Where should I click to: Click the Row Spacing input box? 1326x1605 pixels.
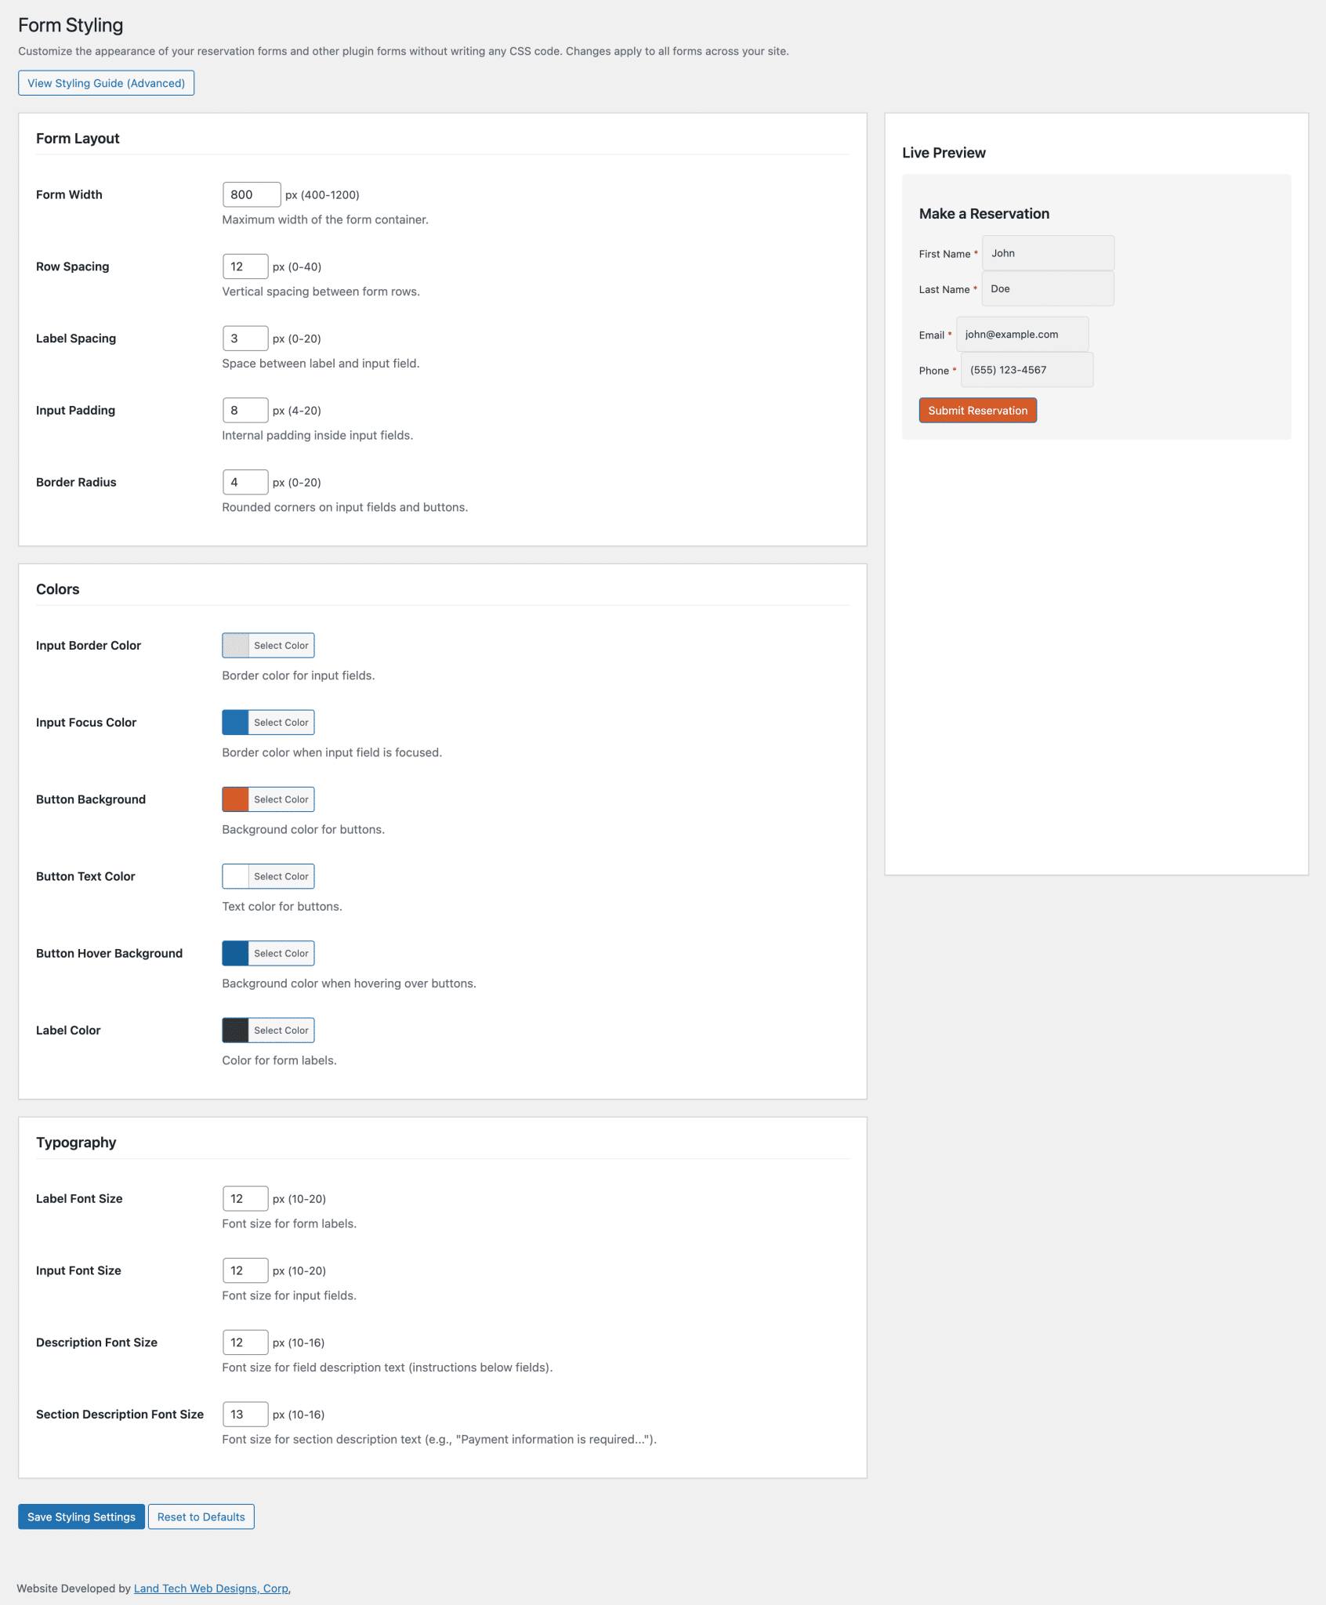245,266
